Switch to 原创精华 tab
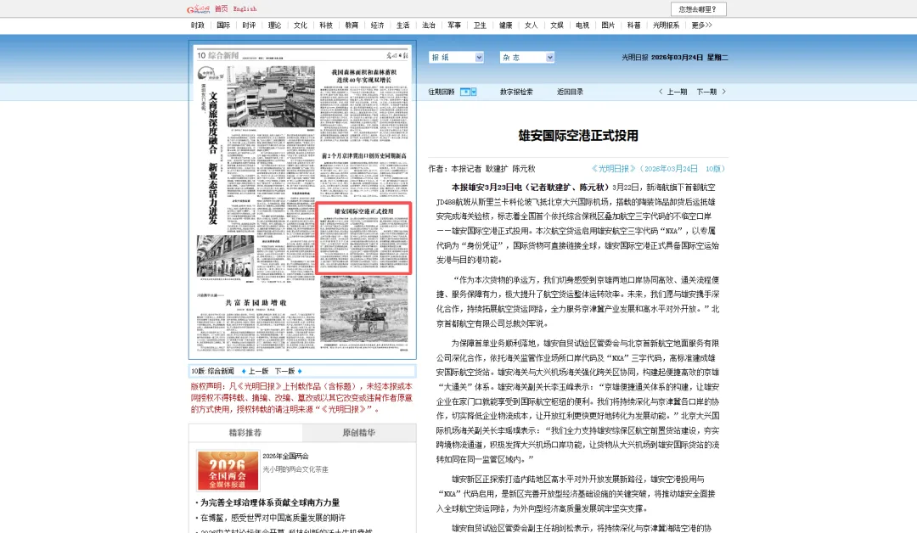 (x=358, y=433)
